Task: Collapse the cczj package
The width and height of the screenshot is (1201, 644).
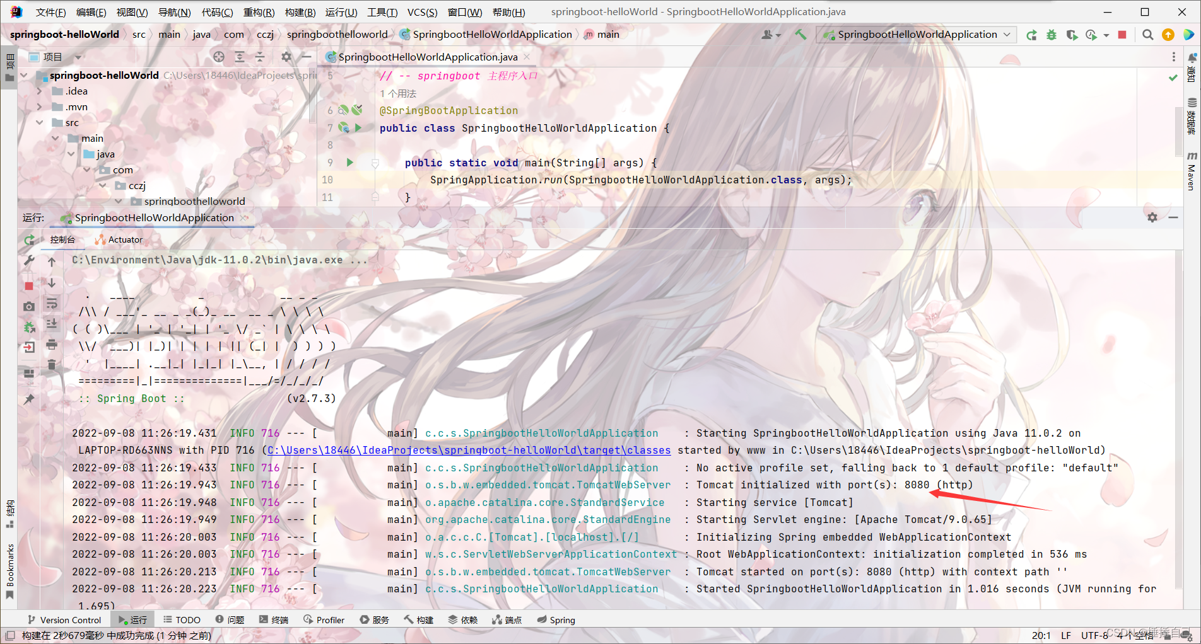Action: click(x=103, y=186)
